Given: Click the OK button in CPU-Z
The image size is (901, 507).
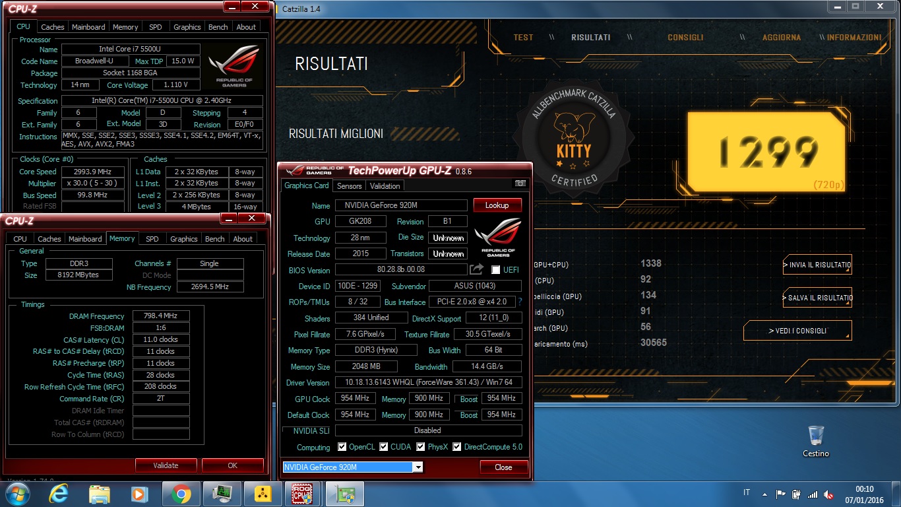Looking at the screenshot, I should point(232,465).
